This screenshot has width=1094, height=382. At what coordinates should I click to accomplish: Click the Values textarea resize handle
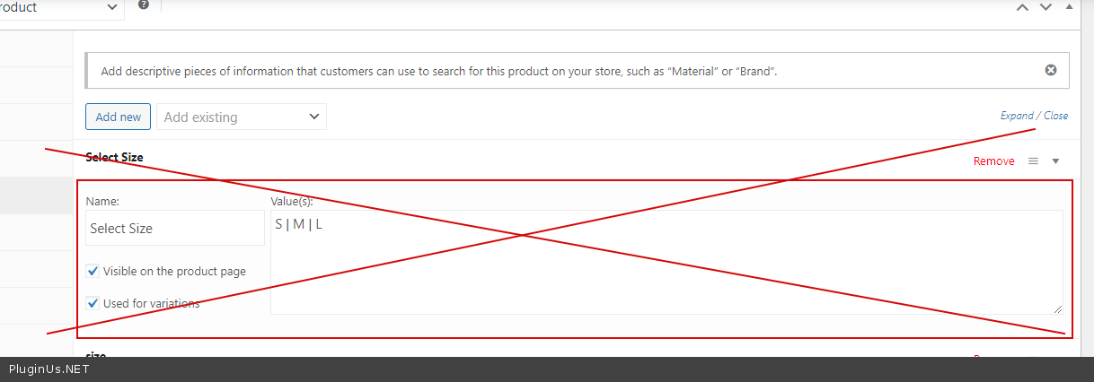pyautogui.click(x=1057, y=308)
